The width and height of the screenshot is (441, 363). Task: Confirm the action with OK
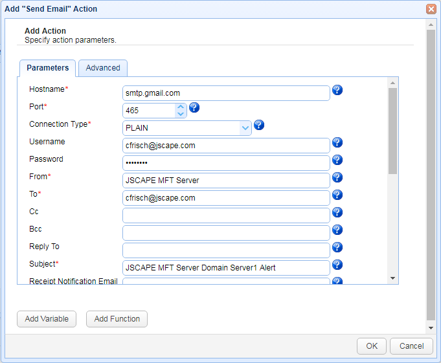click(371, 346)
